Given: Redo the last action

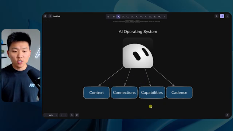Looking at the screenshot, I should coord(66,115).
